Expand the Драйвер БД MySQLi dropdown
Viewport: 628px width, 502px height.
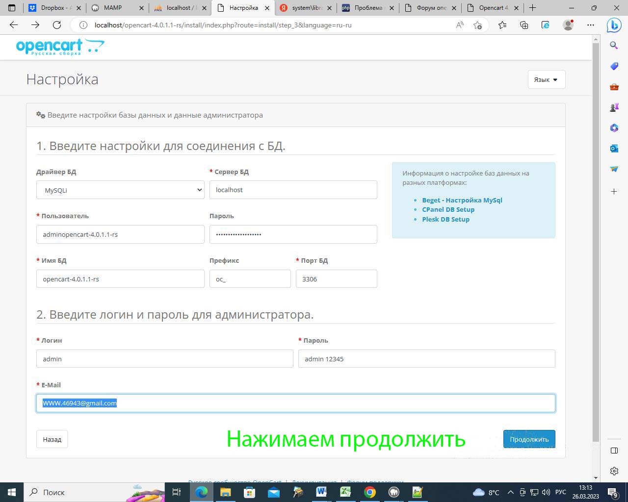click(120, 190)
